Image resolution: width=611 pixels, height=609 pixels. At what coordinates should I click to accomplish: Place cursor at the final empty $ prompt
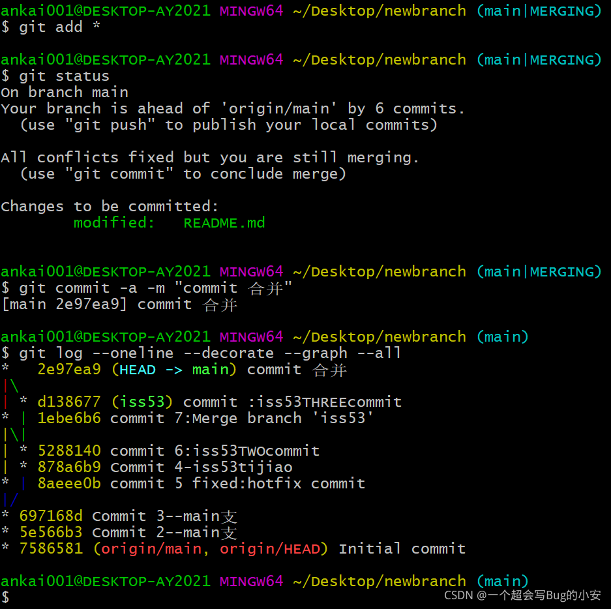(x=5, y=597)
